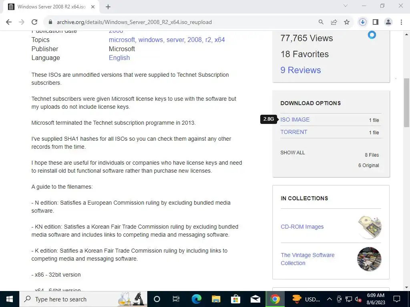Go back to the previous page in Chrome

tap(9, 22)
